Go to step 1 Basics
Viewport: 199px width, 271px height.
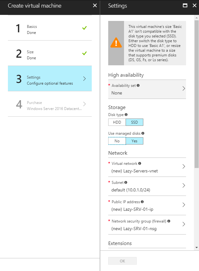pyautogui.click(x=50, y=29)
